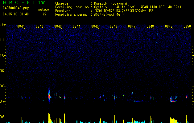Click the 0.6 kHz axis label
Image resolution: width=194 pixels, height=123 pixels.
point(2,117)
